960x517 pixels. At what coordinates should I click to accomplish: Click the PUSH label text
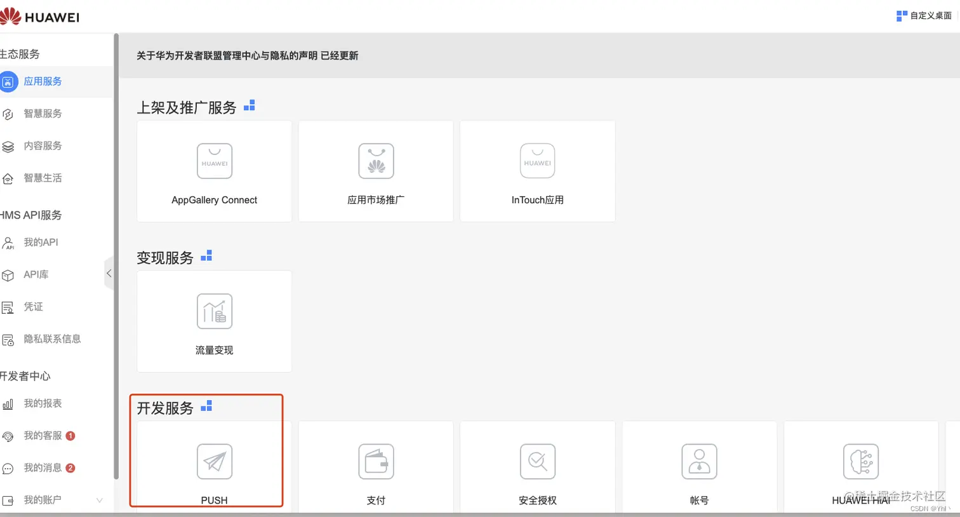pos(215,500)
